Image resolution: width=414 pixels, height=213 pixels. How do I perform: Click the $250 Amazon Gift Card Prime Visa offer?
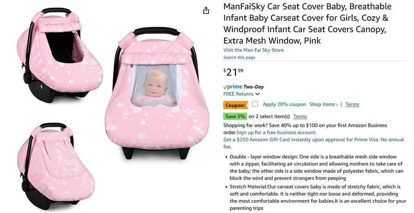[314, 143]
